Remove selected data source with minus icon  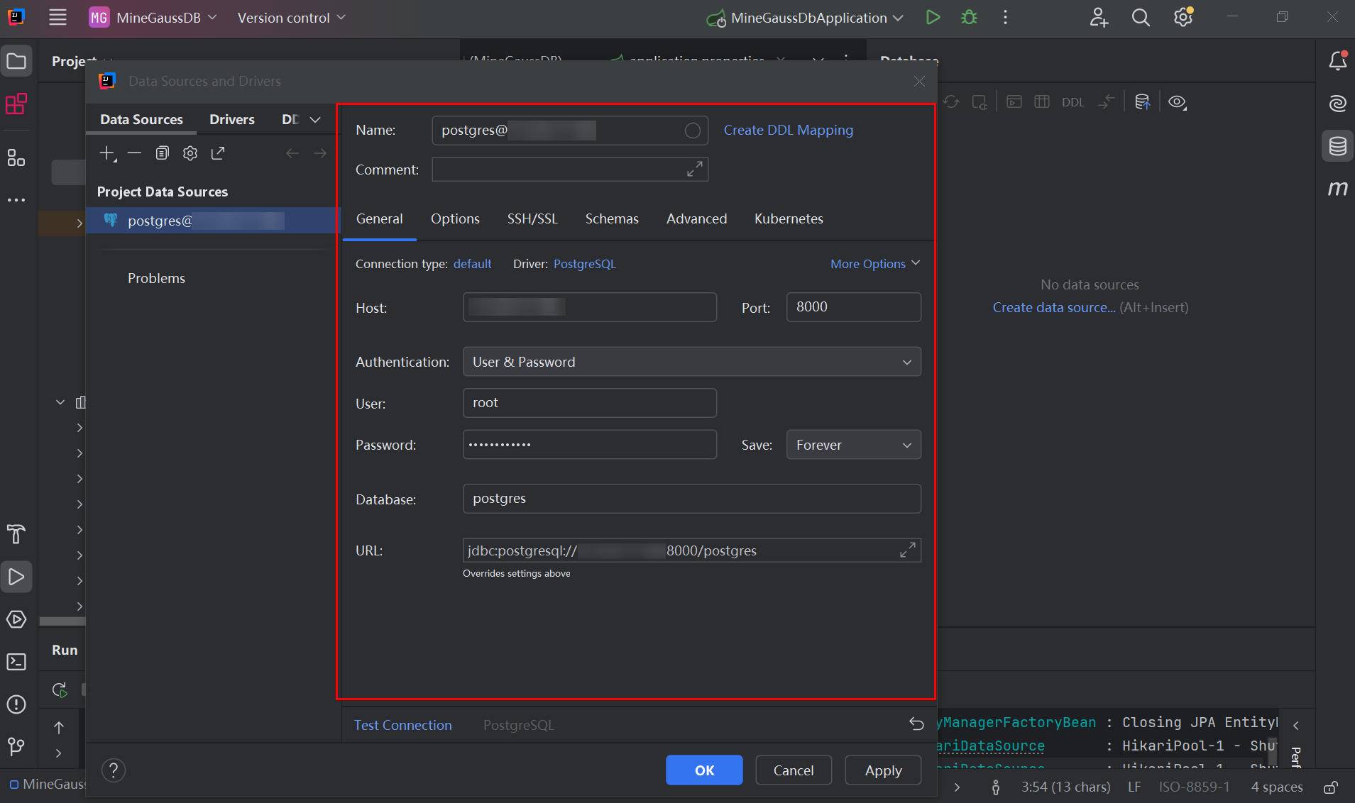tap(134, 153)
